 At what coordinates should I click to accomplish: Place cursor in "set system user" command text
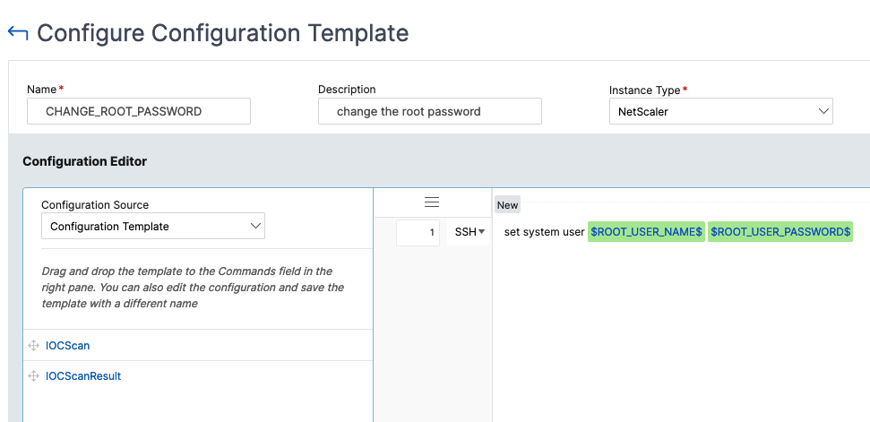(544, 232)
